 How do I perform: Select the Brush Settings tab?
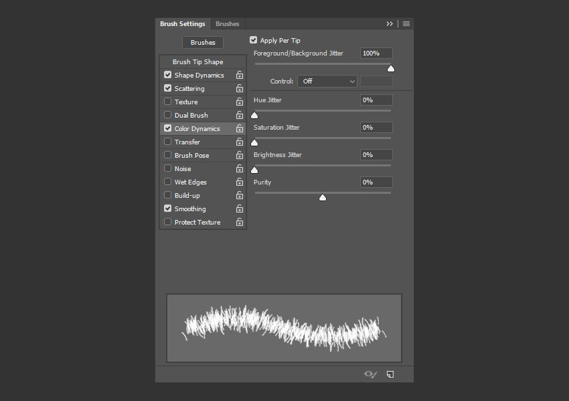tap(183, 23)
